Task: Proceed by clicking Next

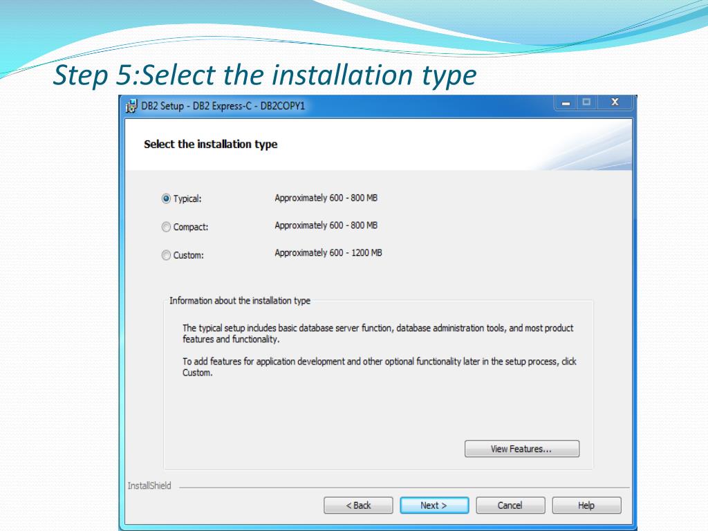Action: [434, 505]
